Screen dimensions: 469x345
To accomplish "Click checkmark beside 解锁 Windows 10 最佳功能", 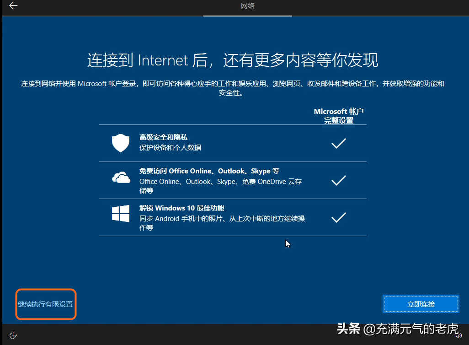I will pyautogui.click(x=338, y=218).
